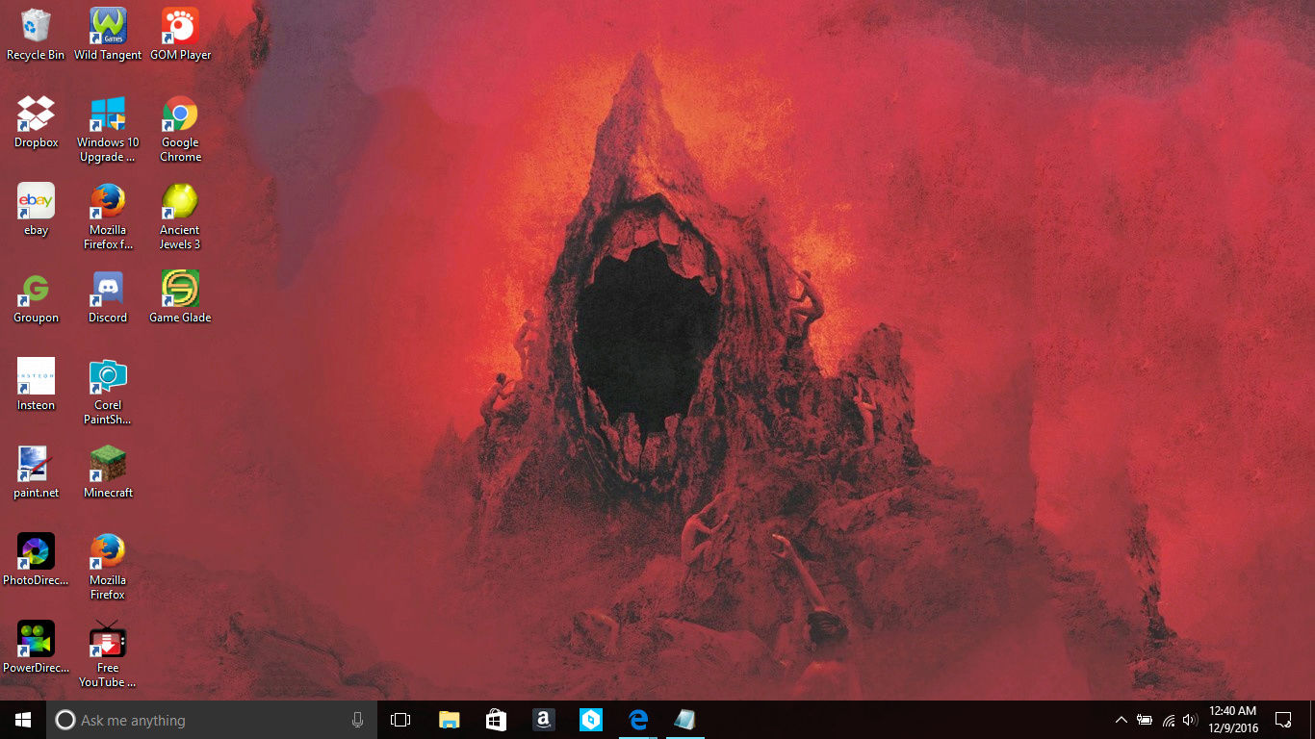The width and height of the screenshot is (1315, 739).
Task: Show hidden system tray icons
Action: (x=1121, y=720)
